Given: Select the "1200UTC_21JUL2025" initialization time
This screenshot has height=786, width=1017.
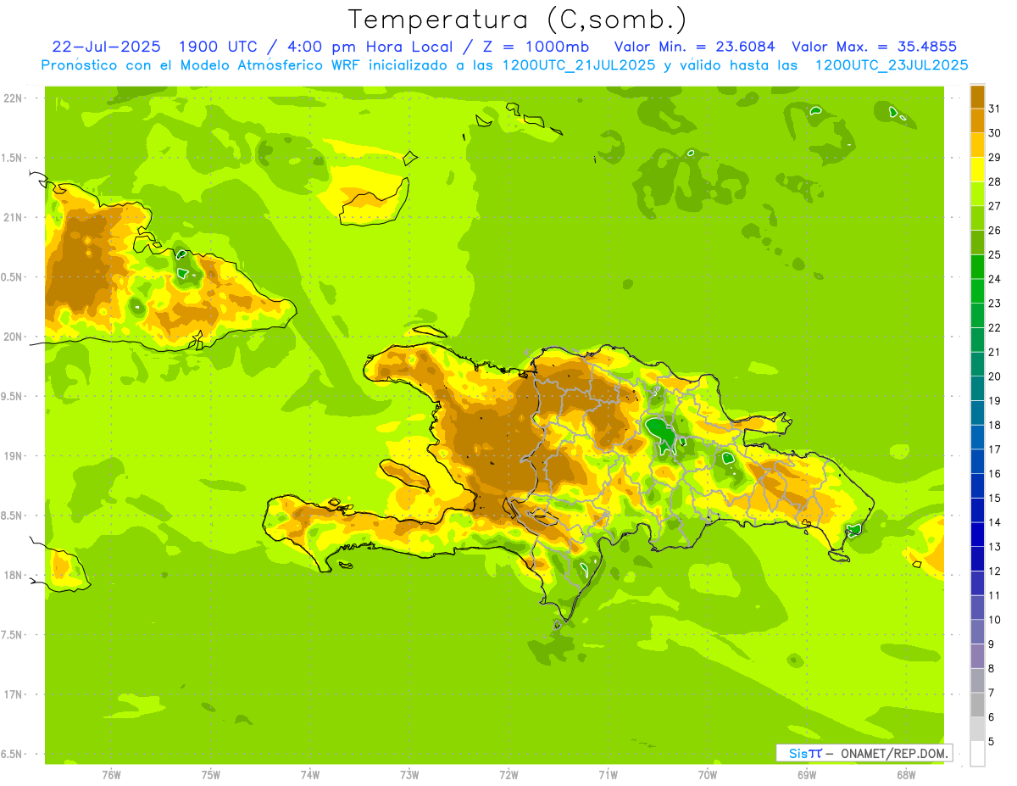Looking at the screenshot, I should (x=579, y=65).
